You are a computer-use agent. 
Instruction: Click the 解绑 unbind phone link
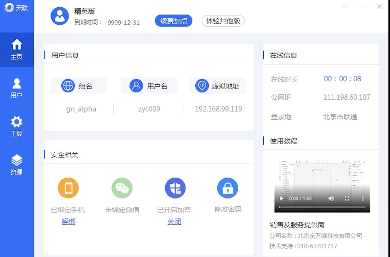(68, 222)
